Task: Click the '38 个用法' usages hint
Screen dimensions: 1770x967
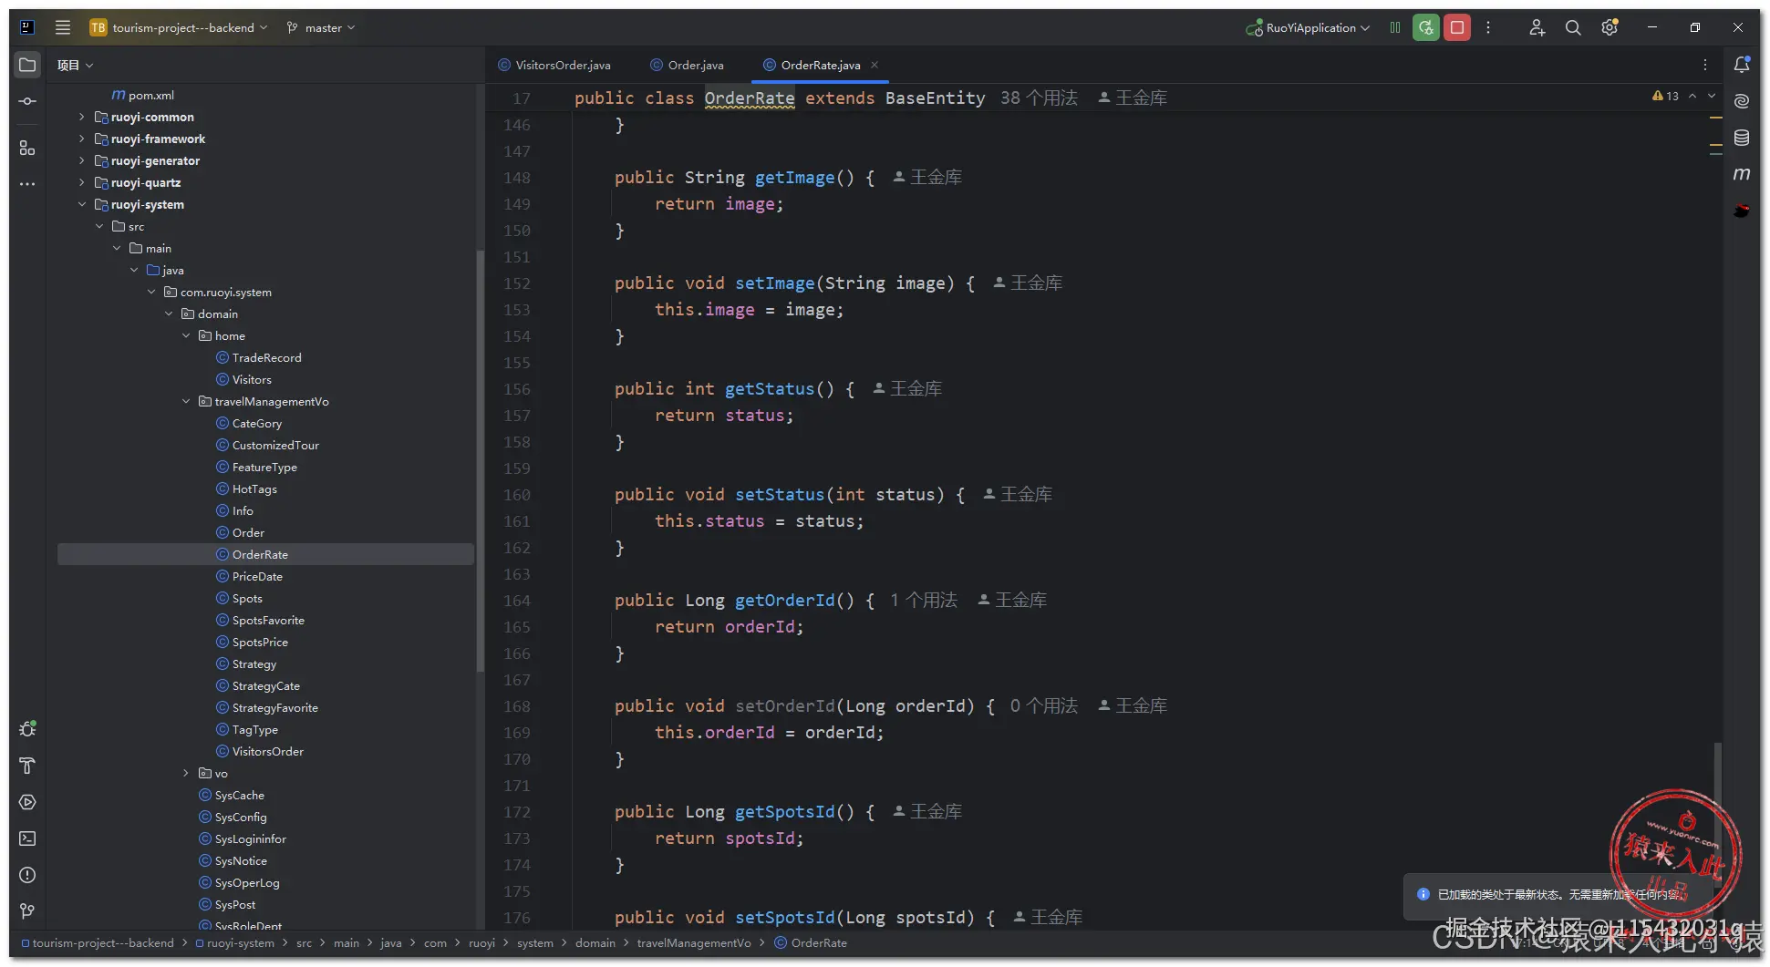Action: point(1039,98)
